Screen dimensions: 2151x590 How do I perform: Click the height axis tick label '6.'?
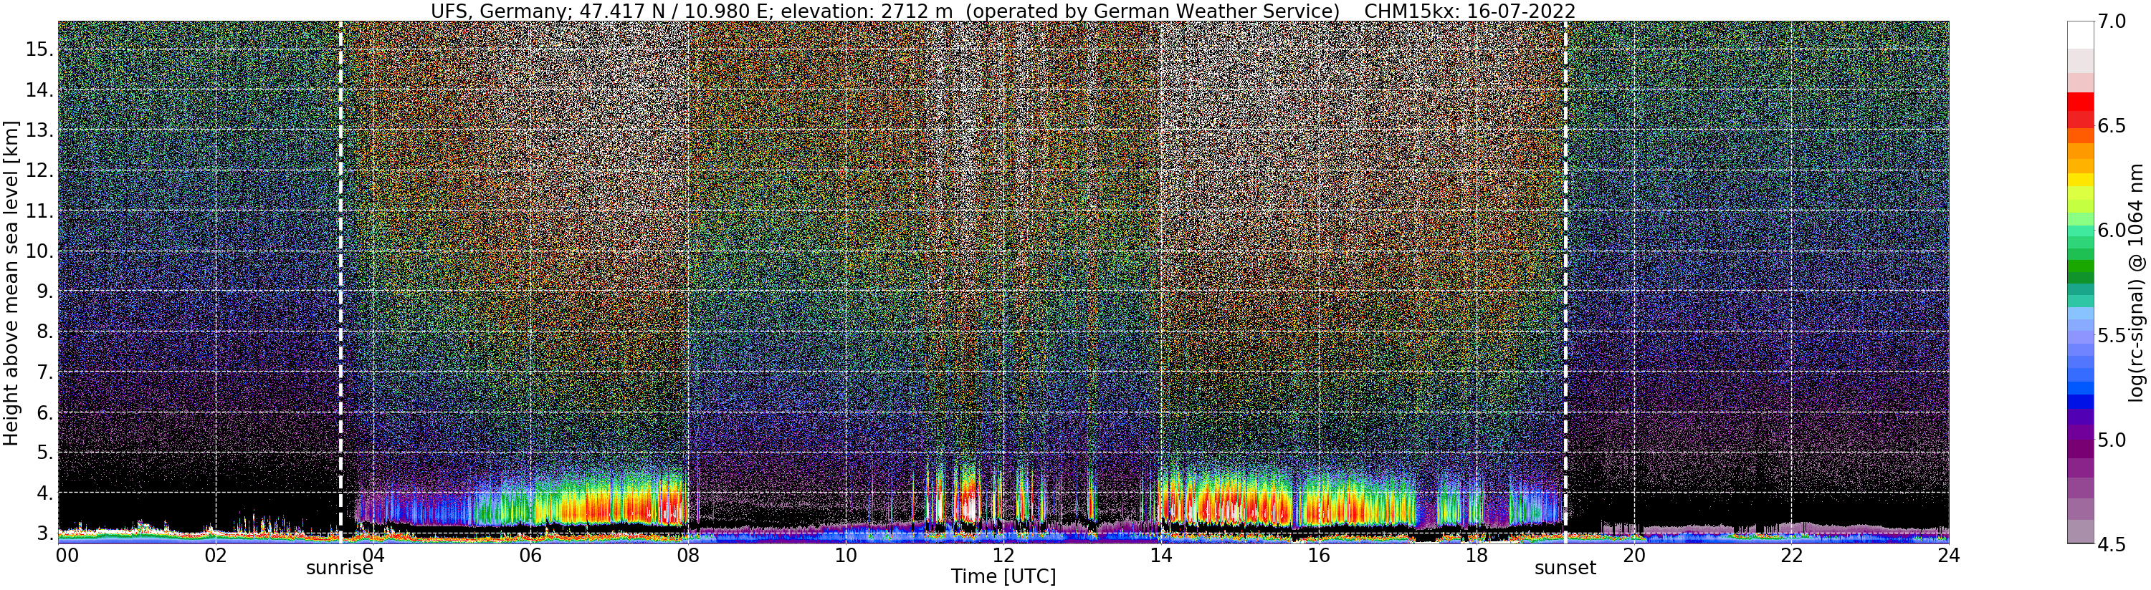44,412
